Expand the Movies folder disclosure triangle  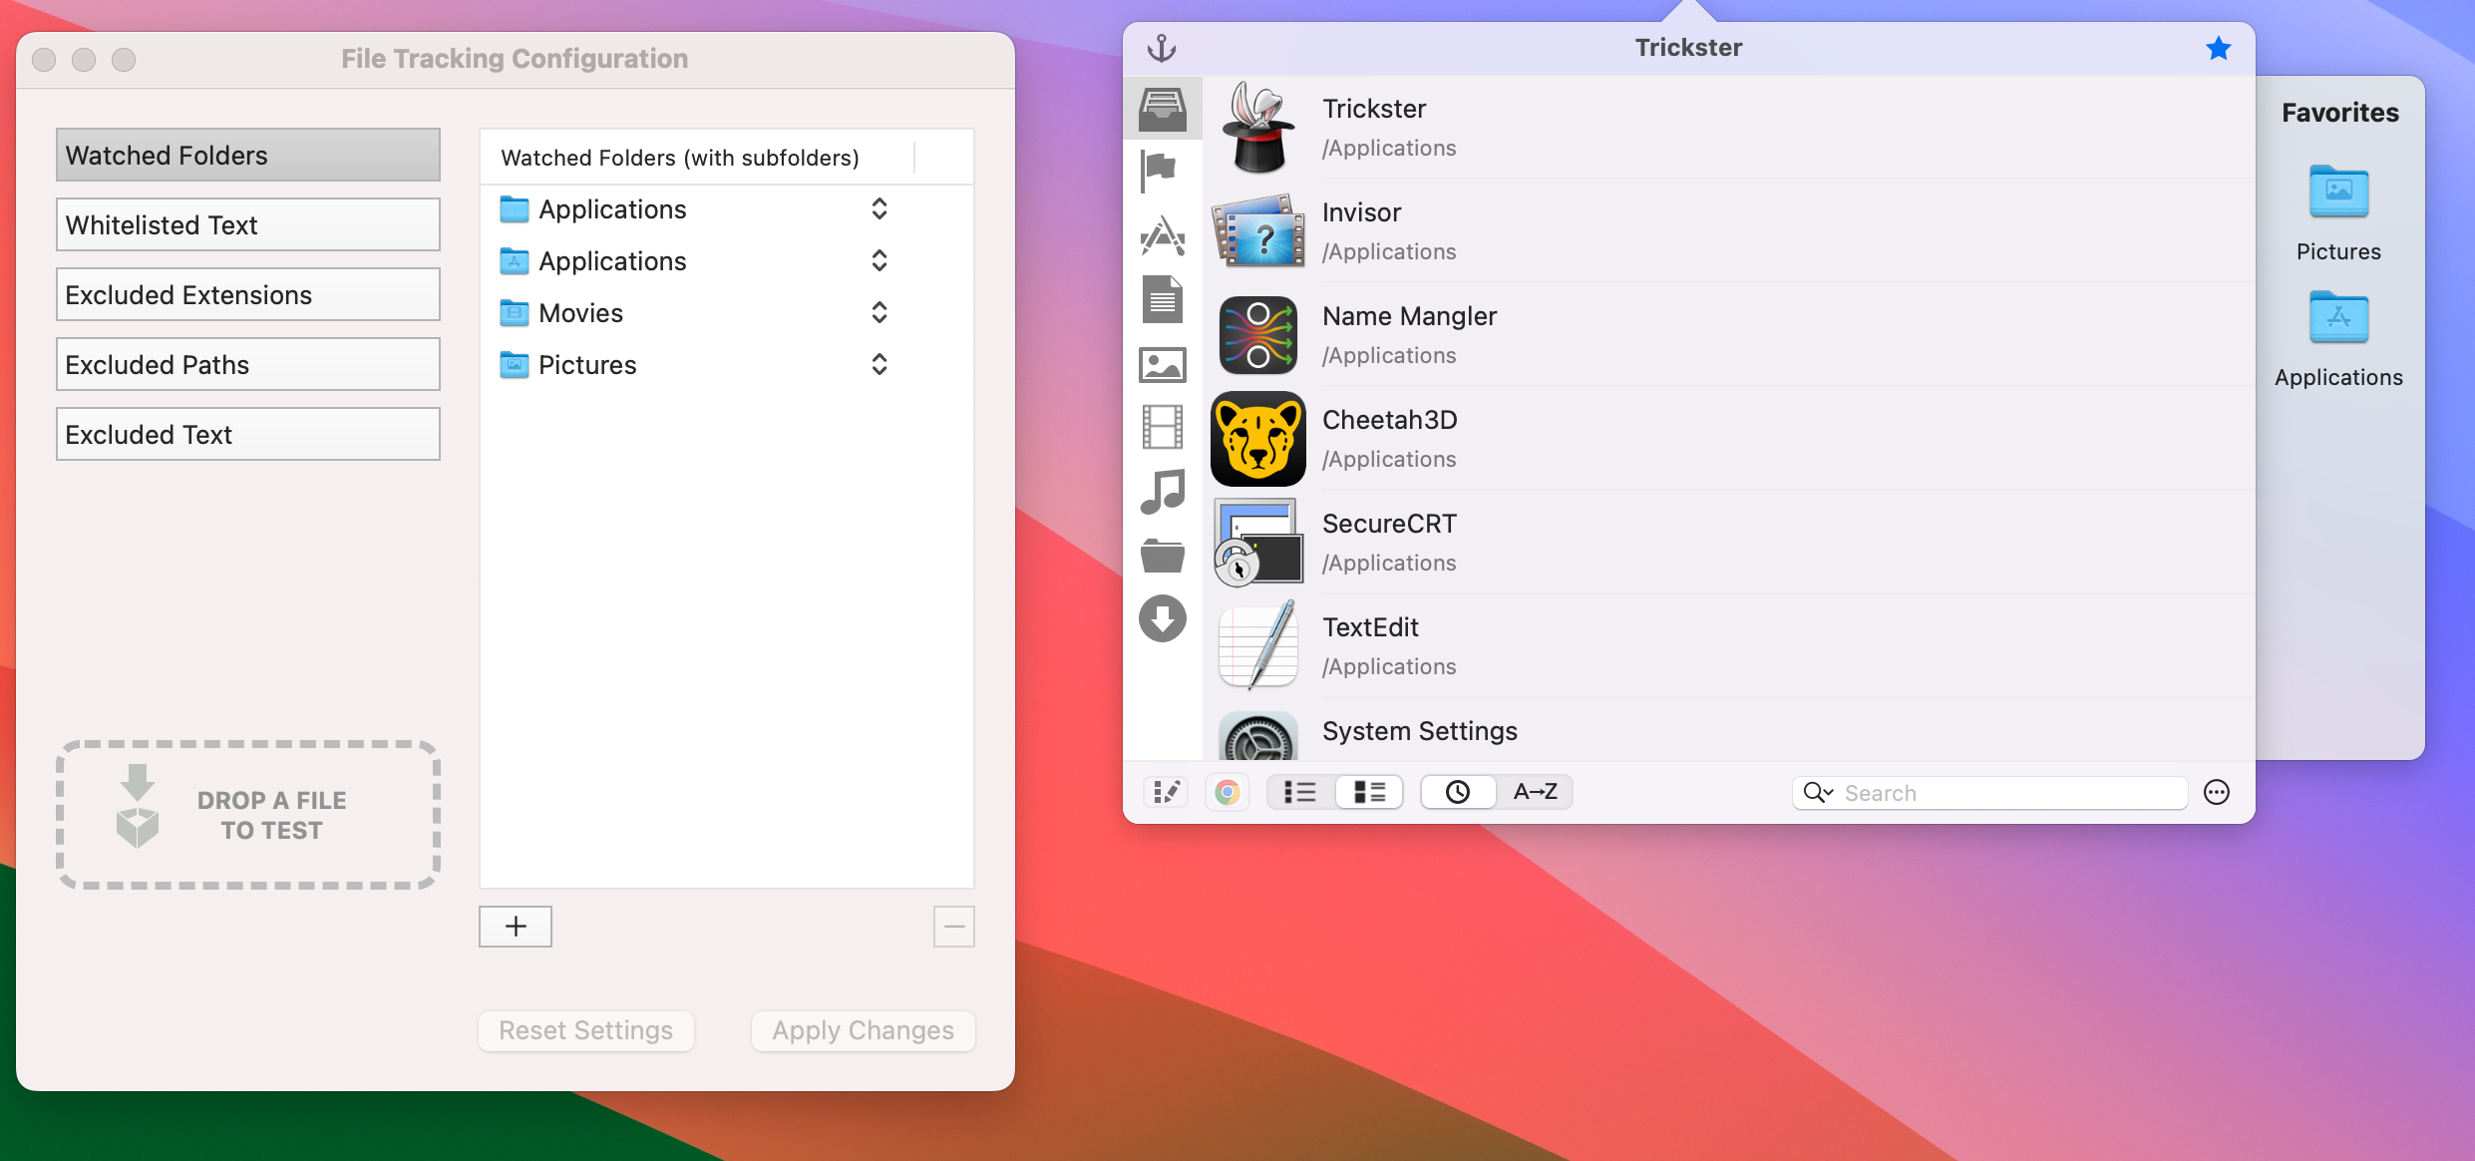880,313
